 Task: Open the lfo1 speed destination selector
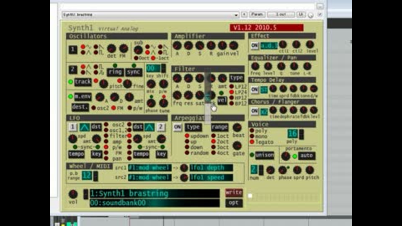tap(211, 177)
